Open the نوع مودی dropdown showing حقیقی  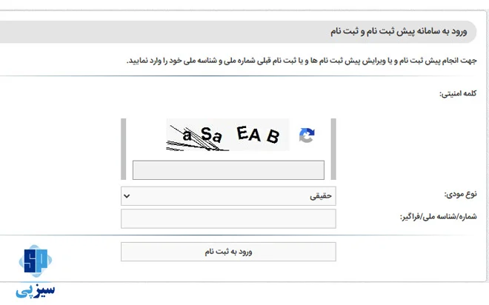click(228, 196)
